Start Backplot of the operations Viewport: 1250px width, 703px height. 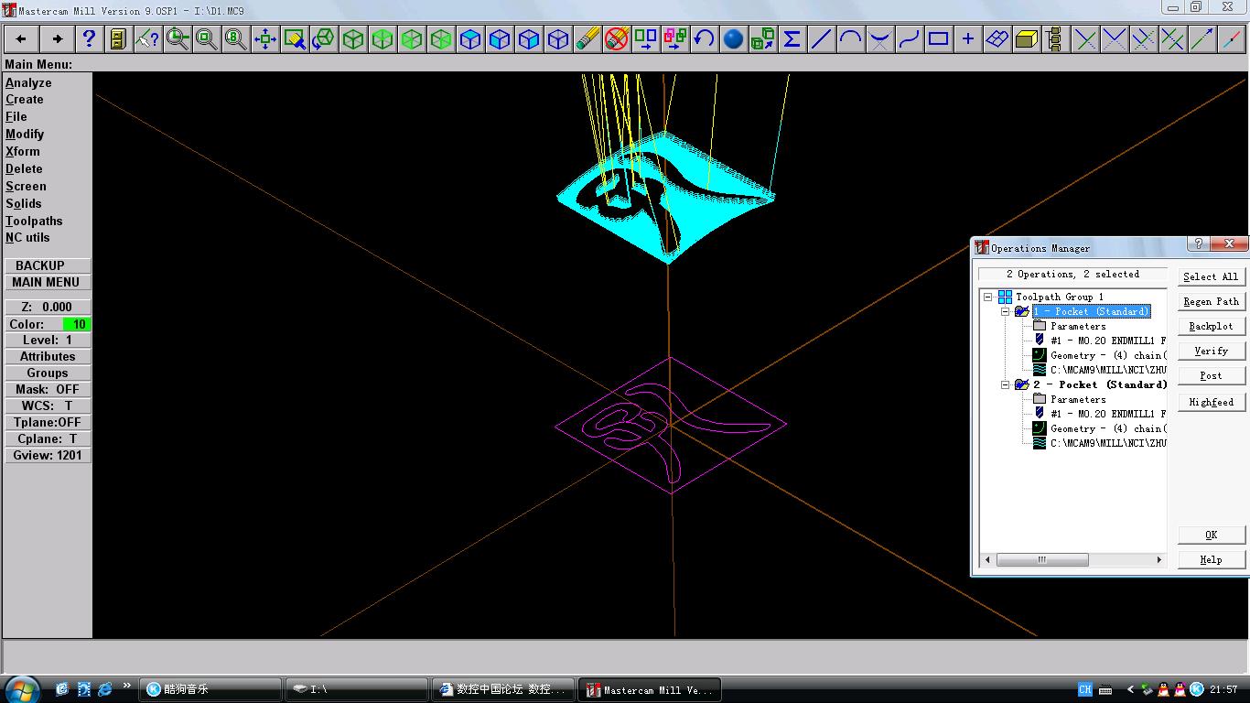coord(1211,326)
